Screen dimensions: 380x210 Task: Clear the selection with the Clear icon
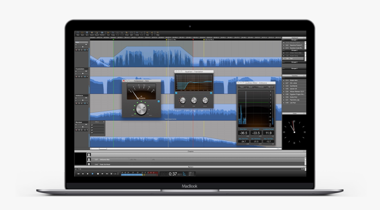127,34
